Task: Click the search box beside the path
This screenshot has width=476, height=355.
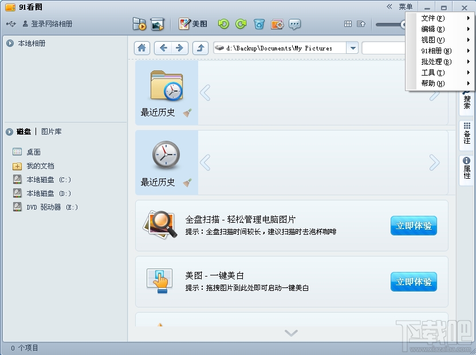Action: pyautogui.click(x=383, y=48)
